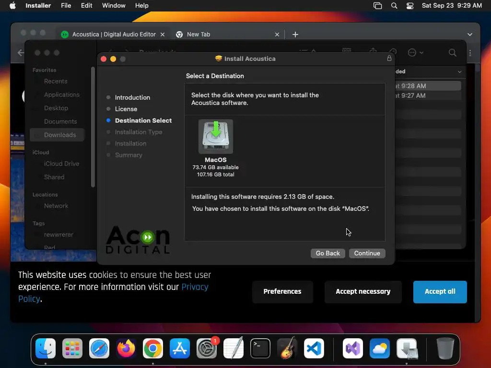Image resolution: width=491 pixels, height=368 pixels.
Task: Launch Safari from the Dock
Action: click(x=99, y=348)
